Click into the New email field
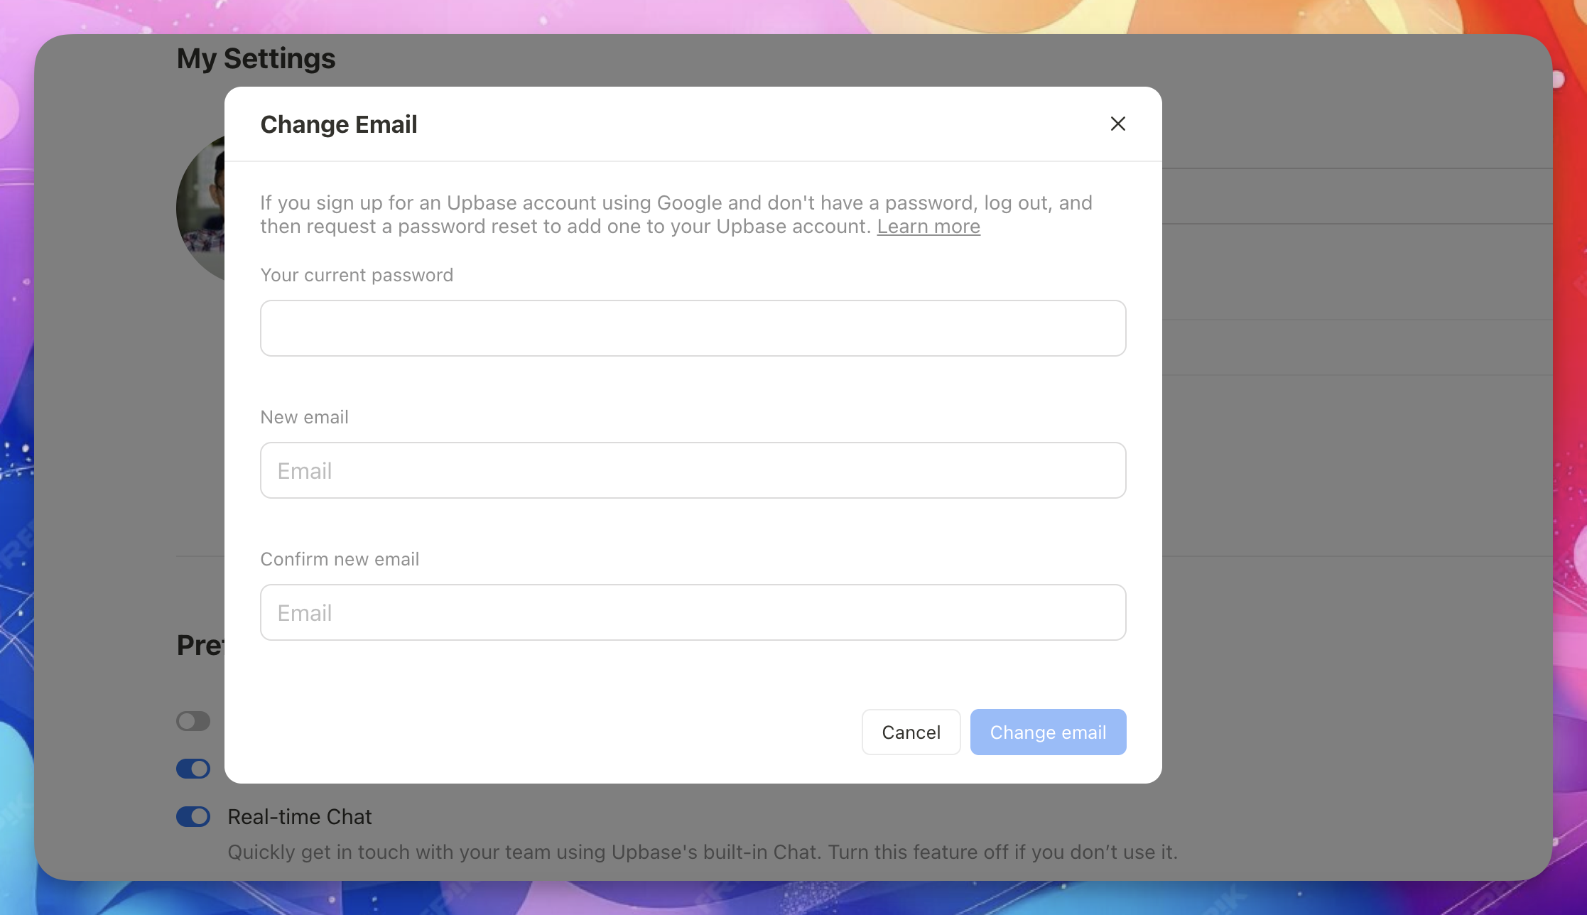1587x915 pixels. [x=693, y=470]
